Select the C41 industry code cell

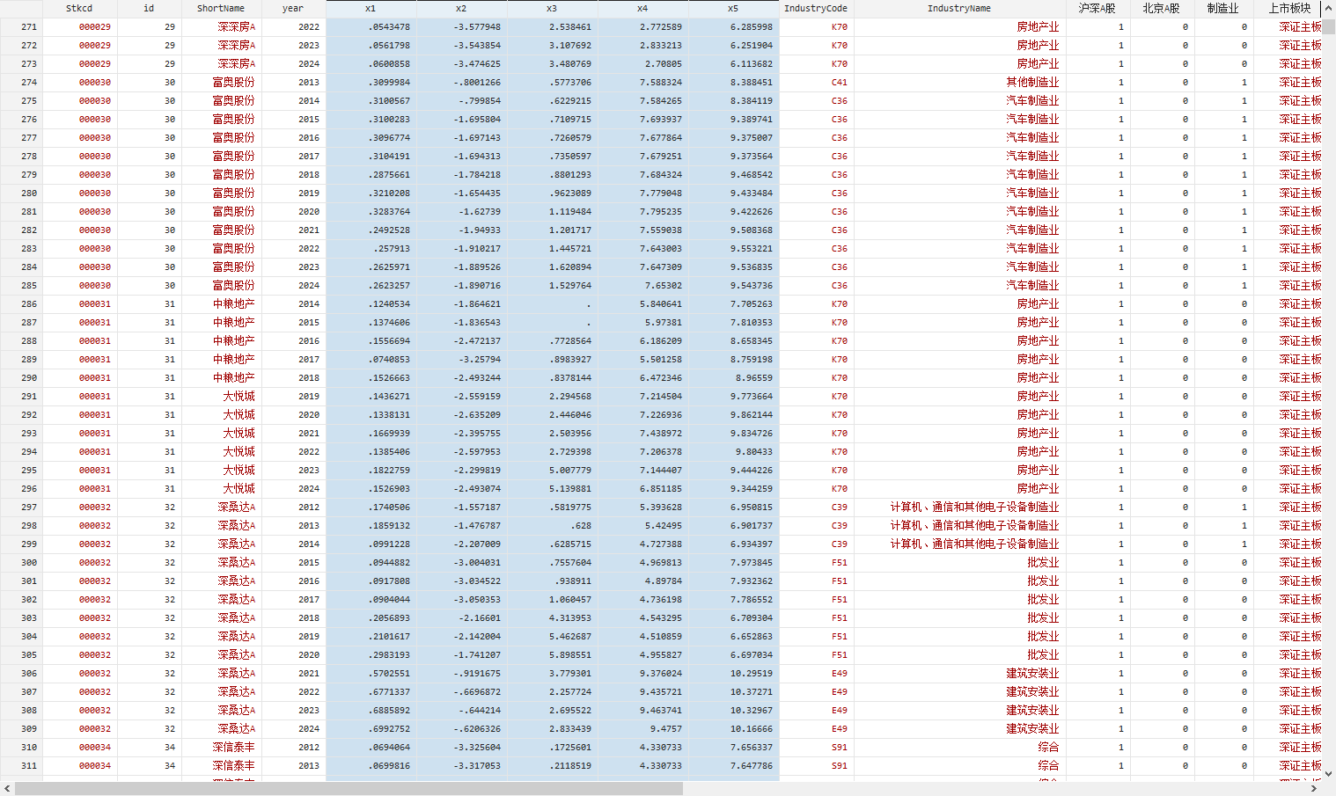coord(839,82)
